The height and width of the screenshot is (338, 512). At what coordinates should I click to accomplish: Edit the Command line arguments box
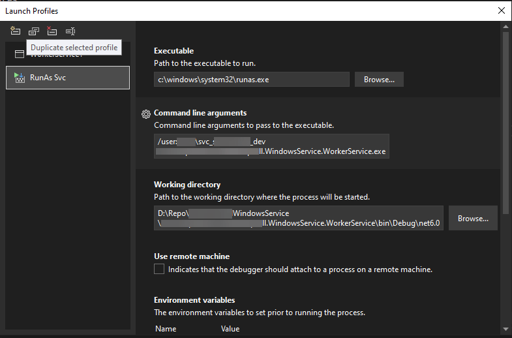tap(271, 146)
